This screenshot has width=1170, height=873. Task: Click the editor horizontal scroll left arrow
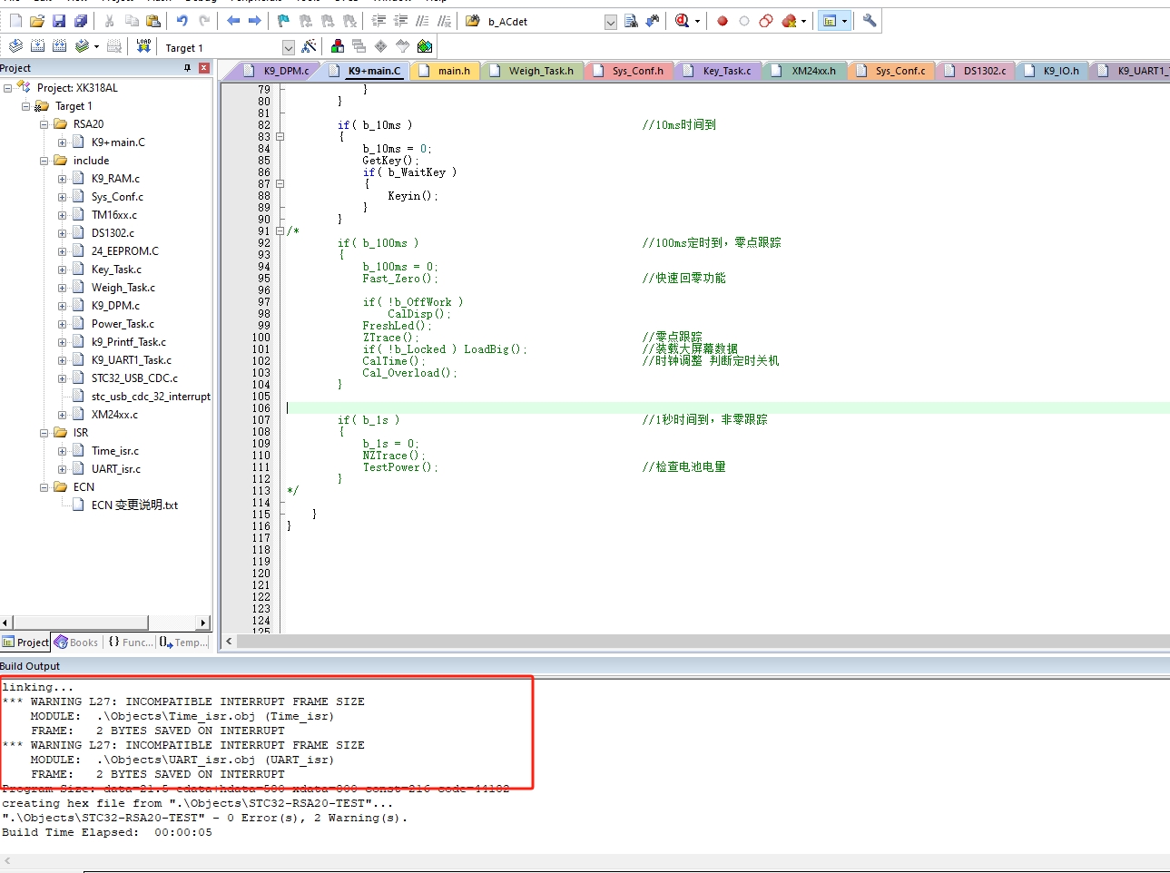pos(229,642)
